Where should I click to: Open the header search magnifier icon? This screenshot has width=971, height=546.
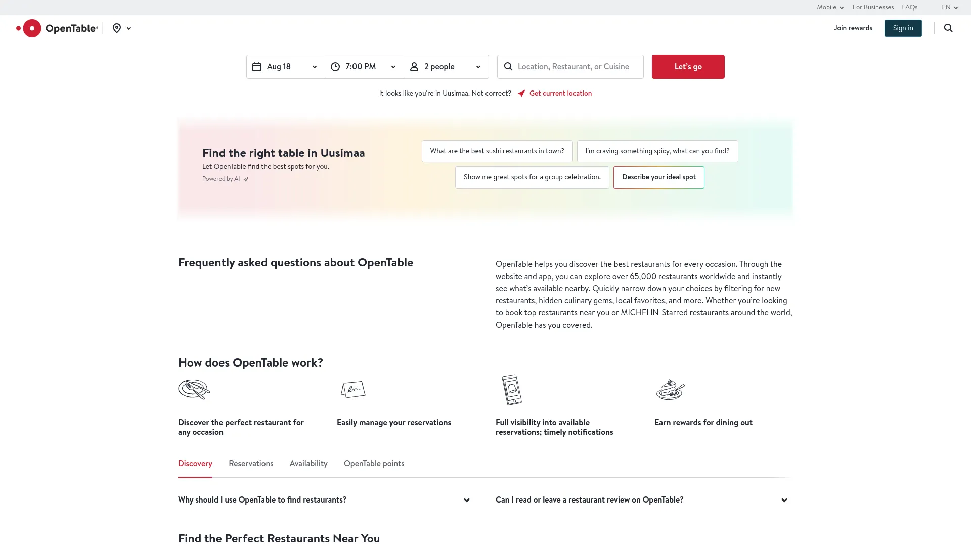point(948,28)
